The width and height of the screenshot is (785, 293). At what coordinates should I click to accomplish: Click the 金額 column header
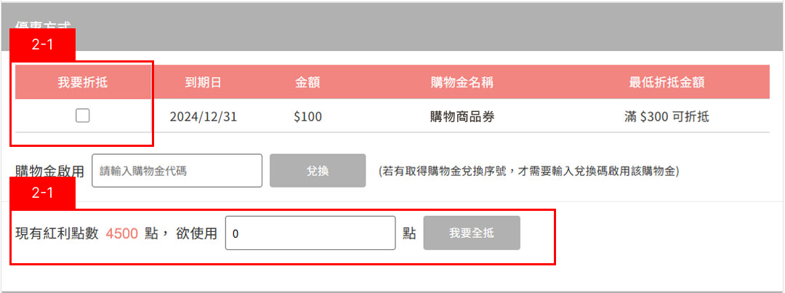307,82
